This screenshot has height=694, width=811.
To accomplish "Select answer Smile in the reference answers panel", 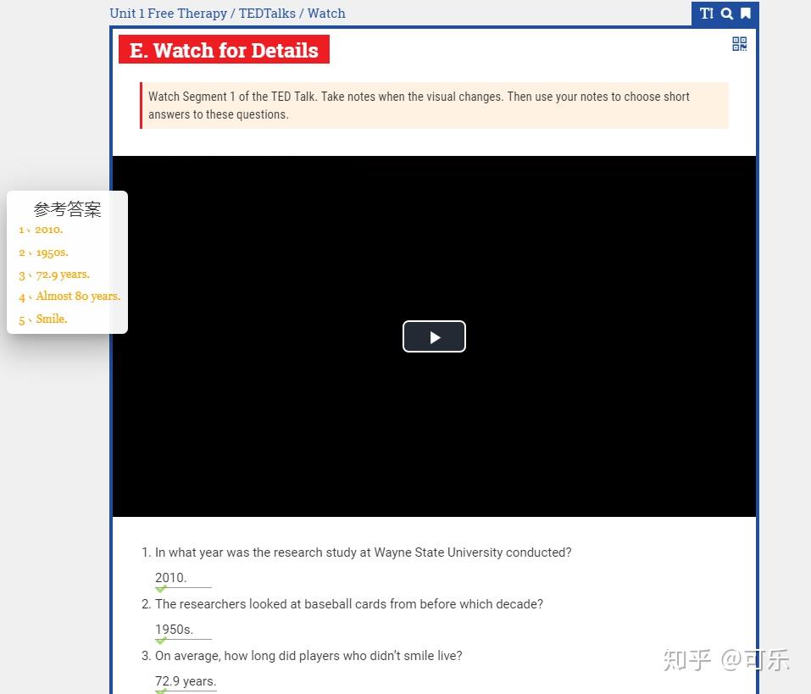I will tap(51, 319).
